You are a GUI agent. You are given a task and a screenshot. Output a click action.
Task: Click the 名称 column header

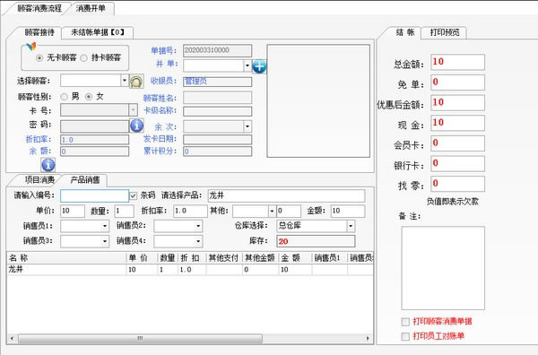66,258
